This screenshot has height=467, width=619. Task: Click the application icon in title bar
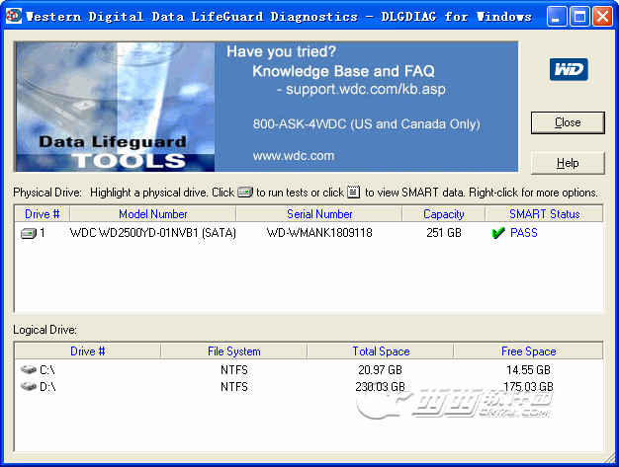(x=14, y=16)
